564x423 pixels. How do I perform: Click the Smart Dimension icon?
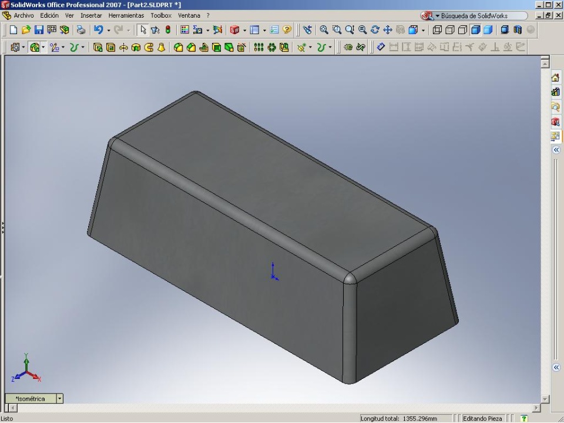(x=381, y=47)
